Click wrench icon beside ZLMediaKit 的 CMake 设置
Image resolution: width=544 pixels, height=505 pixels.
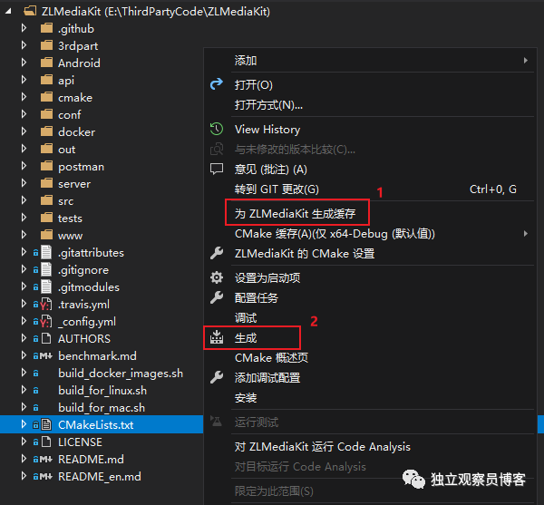coord(217,253)
